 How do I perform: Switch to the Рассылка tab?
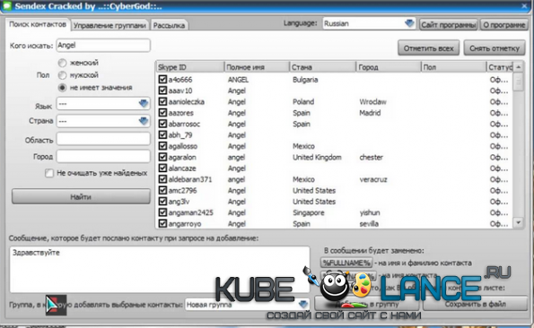(169, 25)
